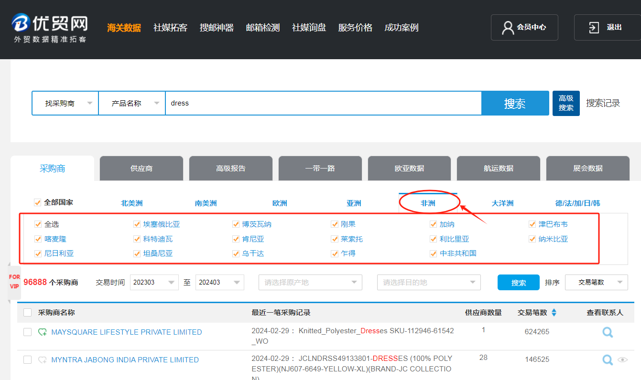Click the 退出 logout arrow icon

[594, 28]
